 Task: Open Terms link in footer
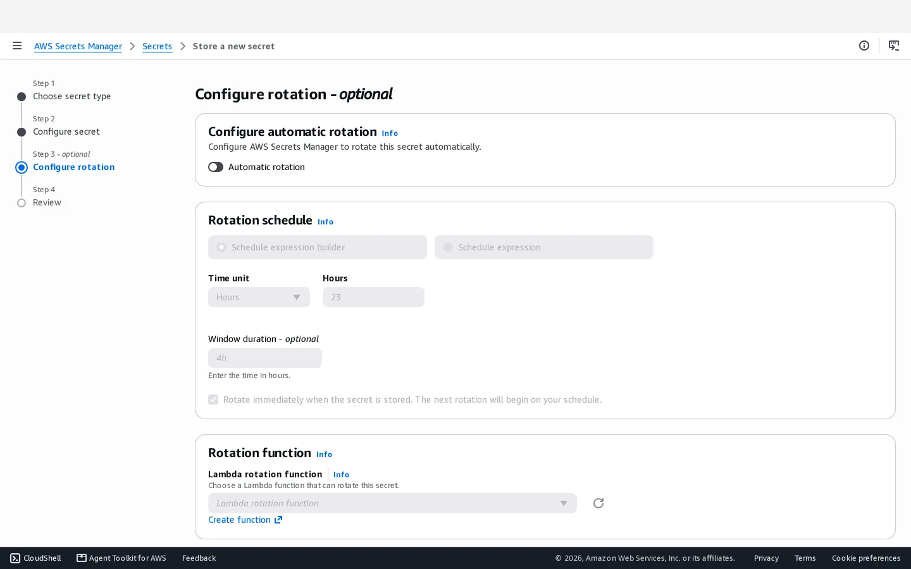click(x=805, y=558)
